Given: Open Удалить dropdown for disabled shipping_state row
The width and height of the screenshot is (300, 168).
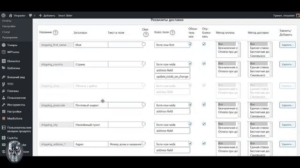Looking at the screenshot, I should pos(287,86).
